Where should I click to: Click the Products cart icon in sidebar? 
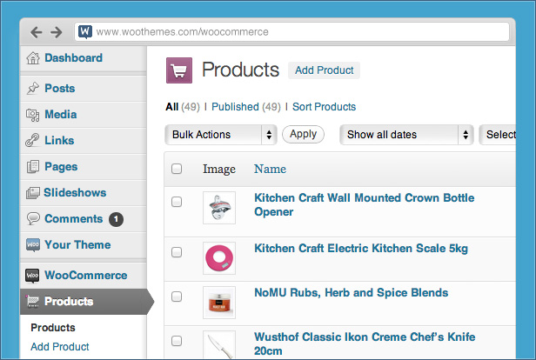(x=33, y=301)
